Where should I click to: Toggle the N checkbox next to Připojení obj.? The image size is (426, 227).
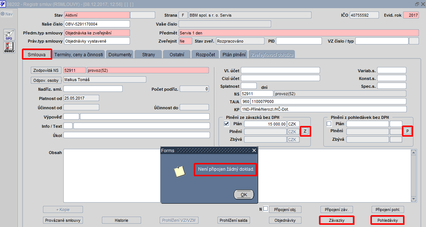point(266,209)
